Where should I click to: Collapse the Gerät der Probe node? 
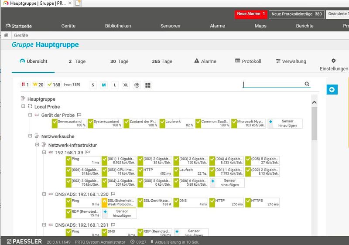coord(30,115)
